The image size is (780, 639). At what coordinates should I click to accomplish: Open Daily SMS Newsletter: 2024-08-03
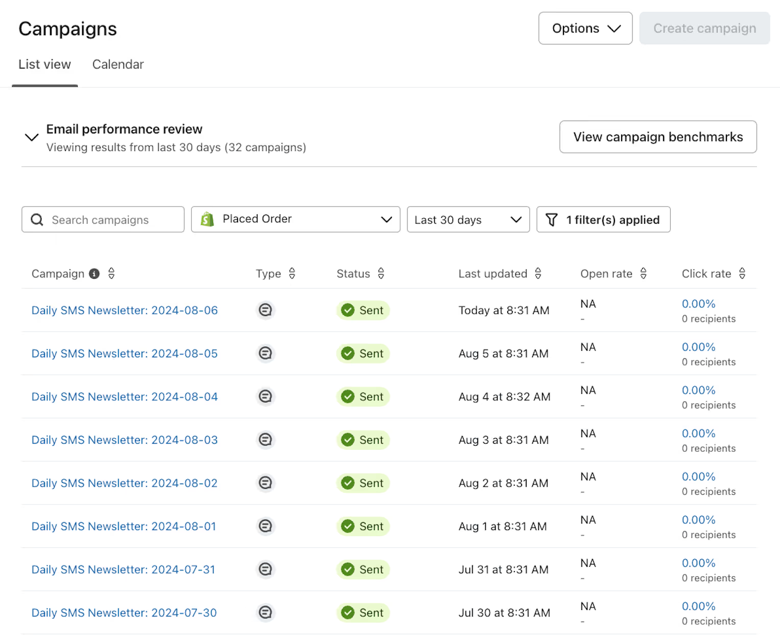click(x=125, y=440)
